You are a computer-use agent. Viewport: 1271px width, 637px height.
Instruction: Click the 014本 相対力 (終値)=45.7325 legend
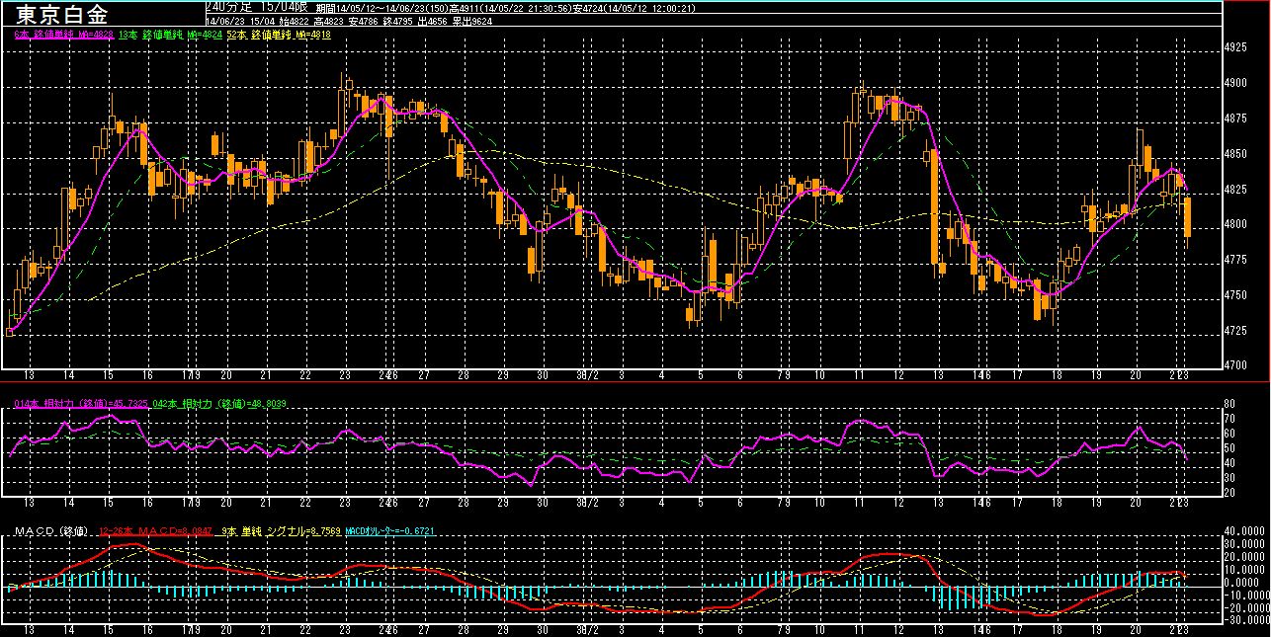point(80,405)
